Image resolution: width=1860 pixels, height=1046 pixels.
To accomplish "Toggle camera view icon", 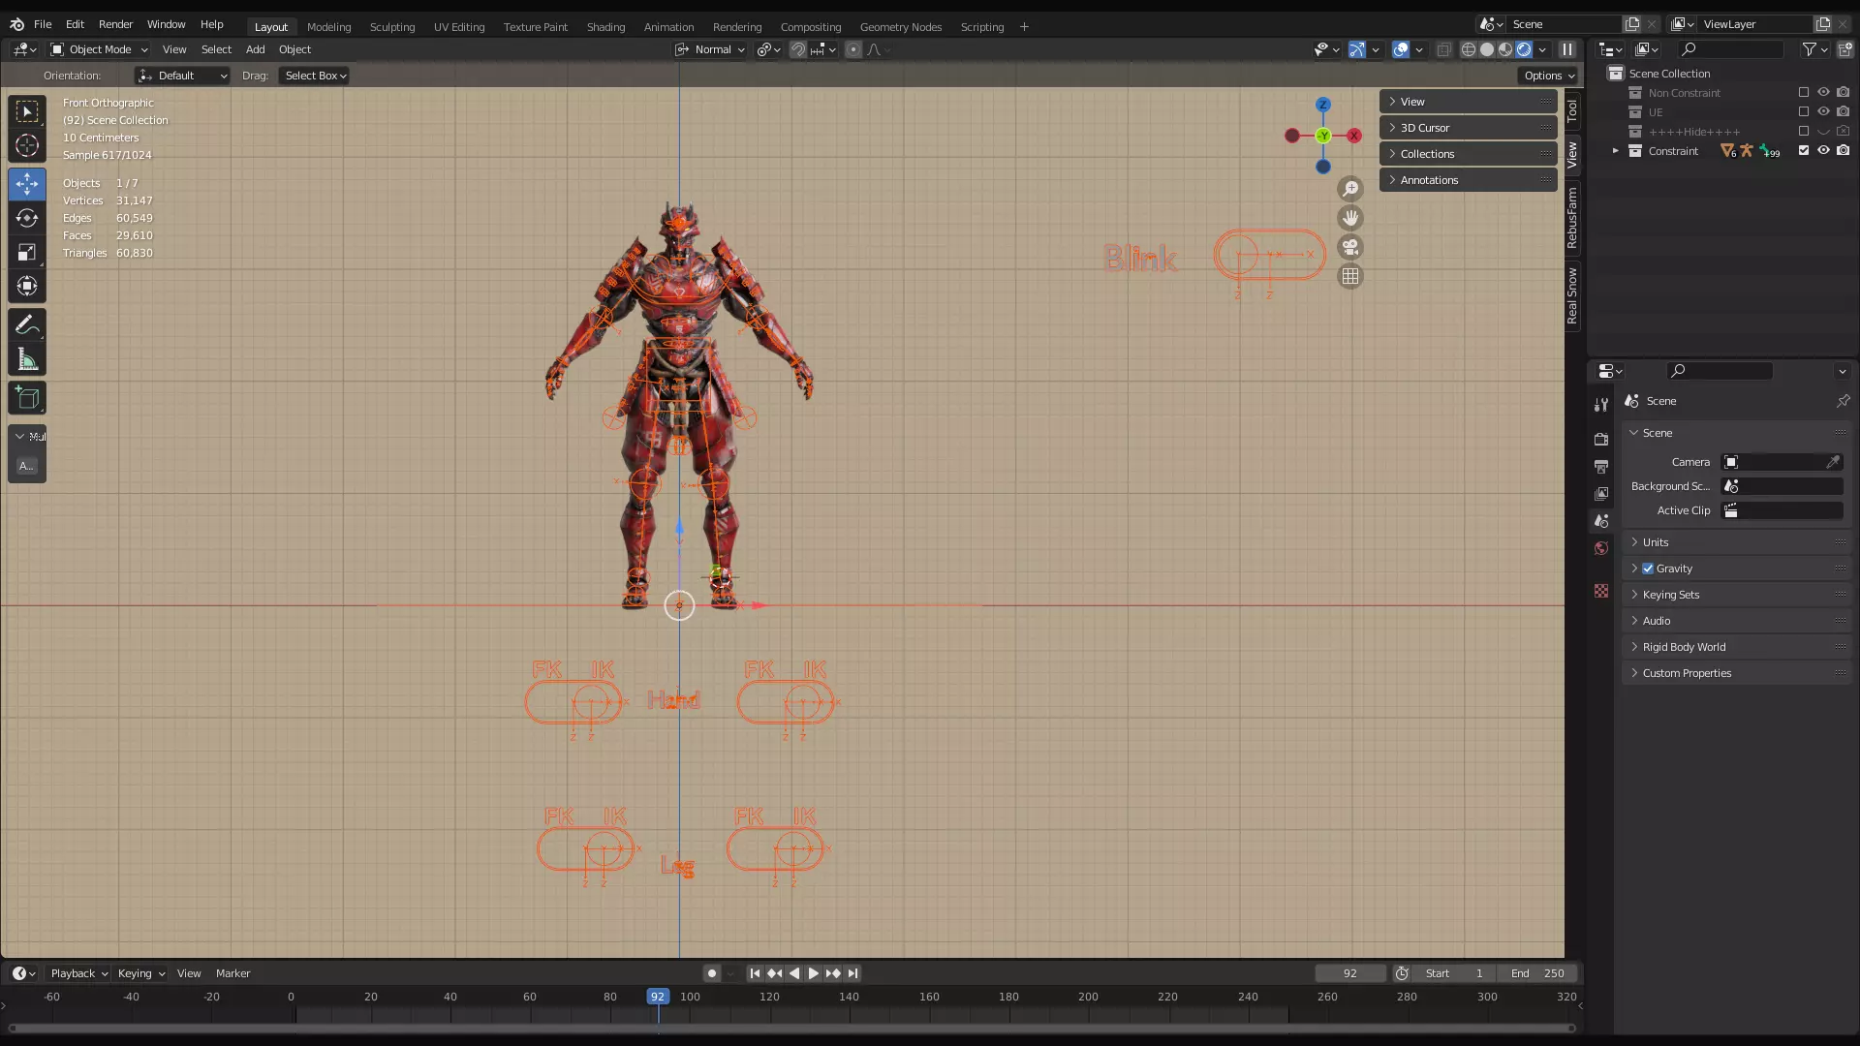I will (x=1350, y=247).
